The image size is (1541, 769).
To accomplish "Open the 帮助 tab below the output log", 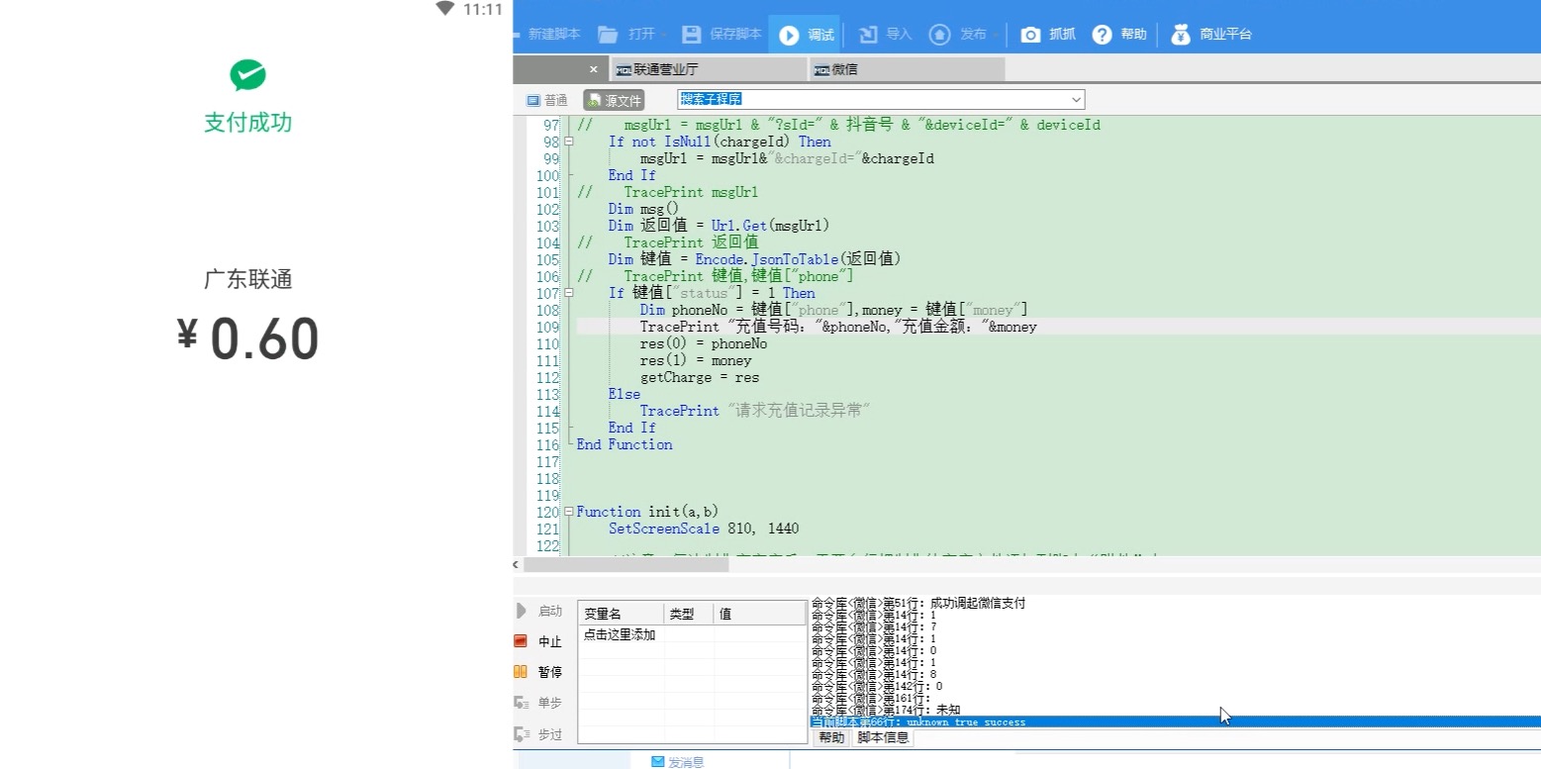I will click(x=831, y=737).
